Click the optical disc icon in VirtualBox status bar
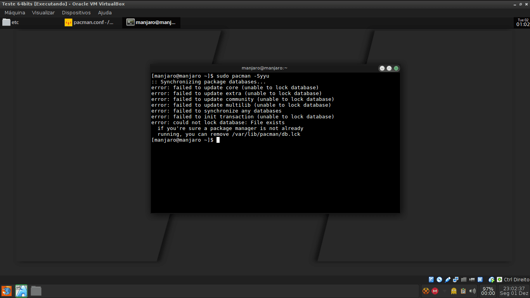The image size is (530, 298). [439, 279]
